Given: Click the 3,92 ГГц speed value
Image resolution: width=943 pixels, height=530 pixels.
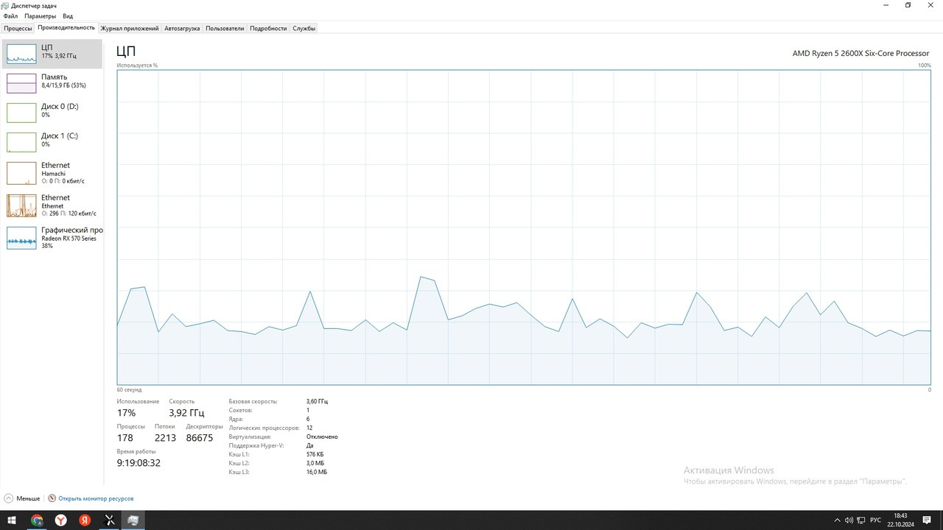Looking at the screenshot, I should pos(186,413).
